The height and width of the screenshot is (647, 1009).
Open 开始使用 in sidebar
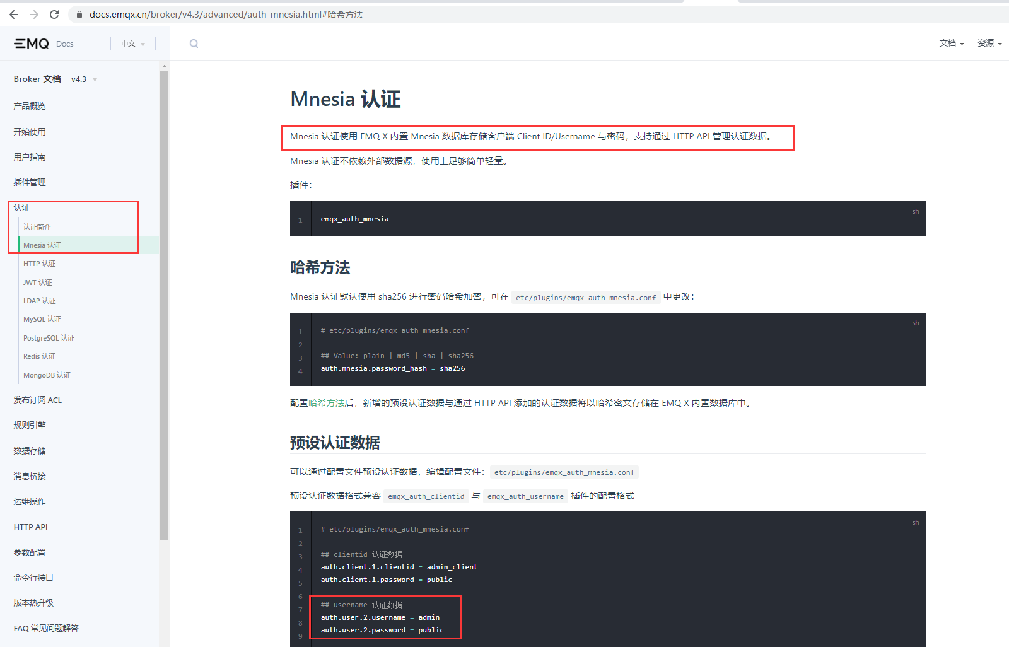[x=30, y=132]
